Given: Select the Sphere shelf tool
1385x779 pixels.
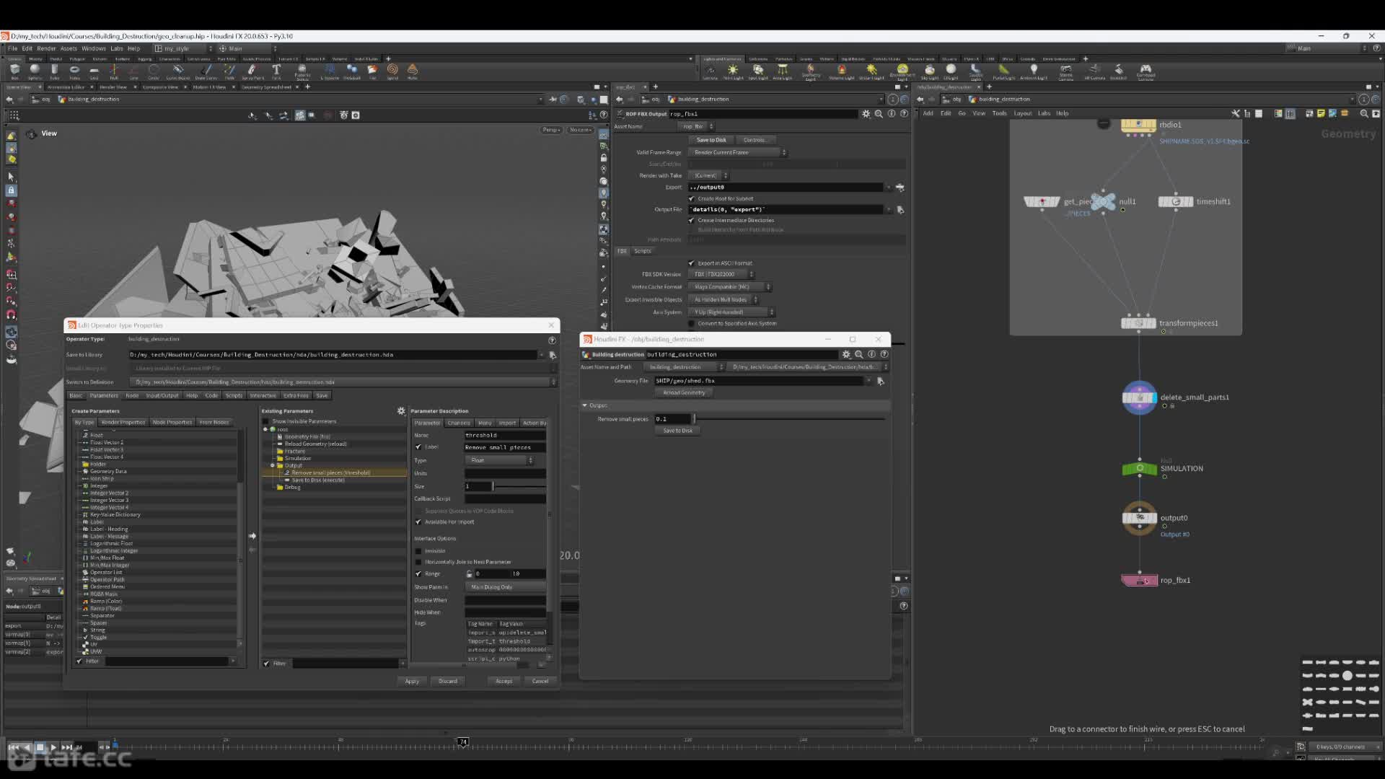Looking at the screenshot, I should [x=34, y=71].
